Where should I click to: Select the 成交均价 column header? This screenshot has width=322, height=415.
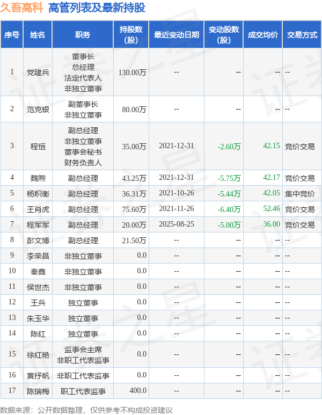[263, 35]
